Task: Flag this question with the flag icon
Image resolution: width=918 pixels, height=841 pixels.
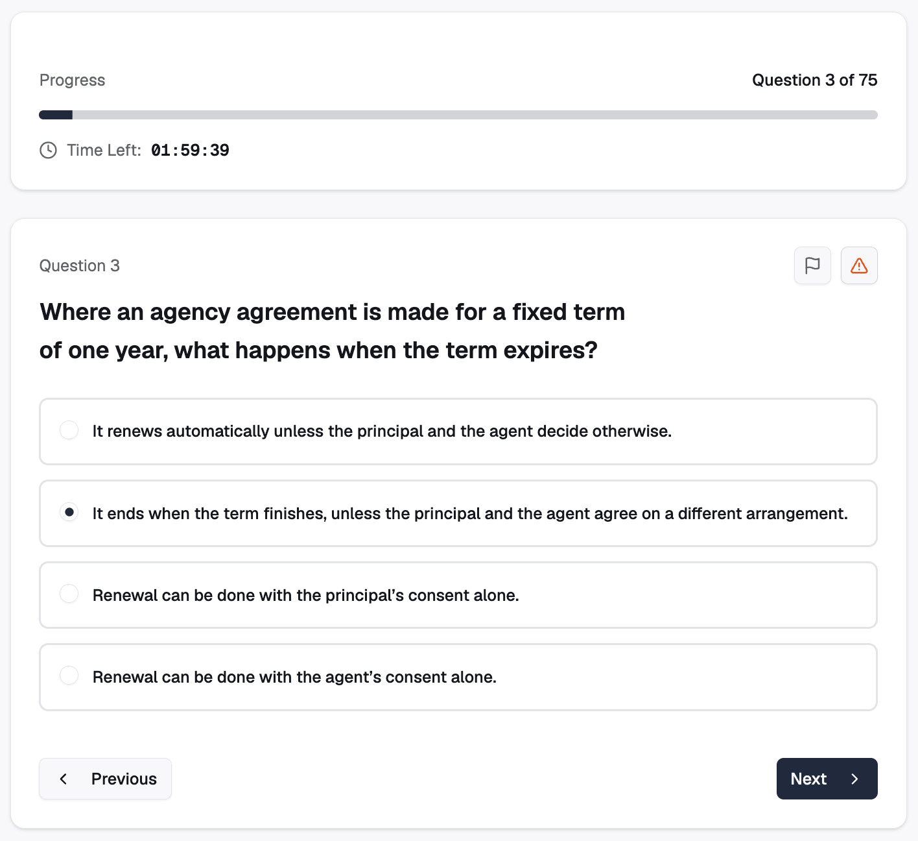Action: click(x=812, y=265)
